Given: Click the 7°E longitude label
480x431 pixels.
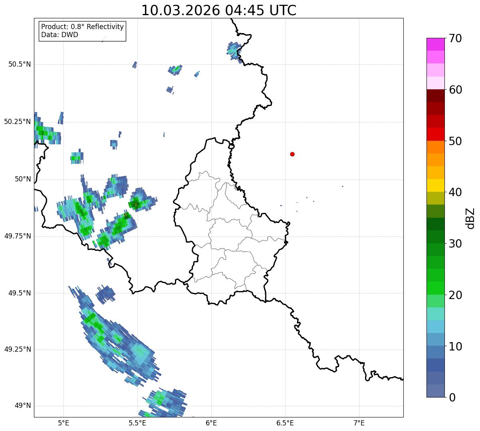Looking at the screenshot, I should (359, 423).
